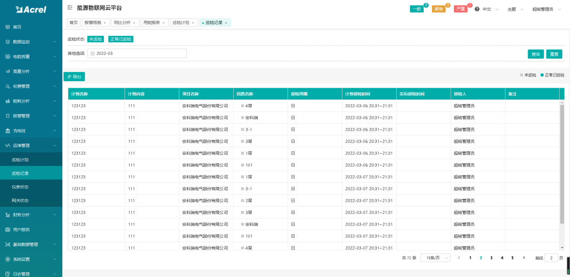
Task: Open 巡检计划 in the sidebar submenu
Action: click(x=31, y=159)
